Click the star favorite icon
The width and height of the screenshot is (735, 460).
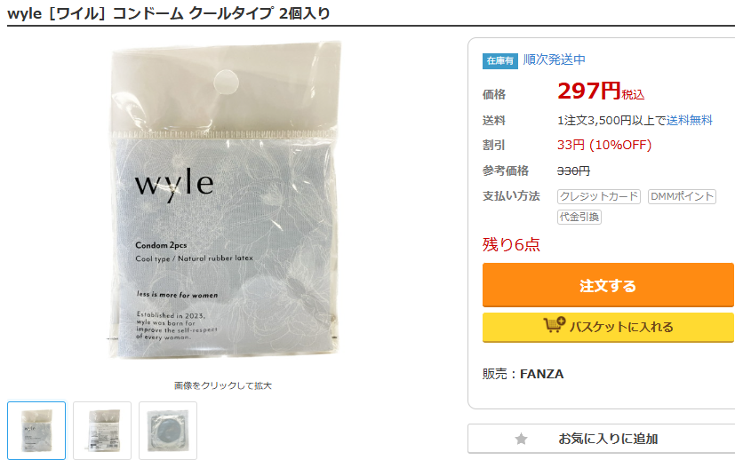click(521, 439)
